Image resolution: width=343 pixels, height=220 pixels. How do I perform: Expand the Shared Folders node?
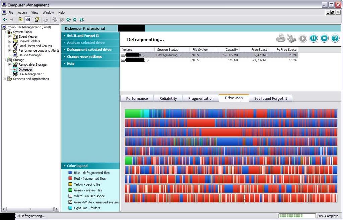point(10,41)
